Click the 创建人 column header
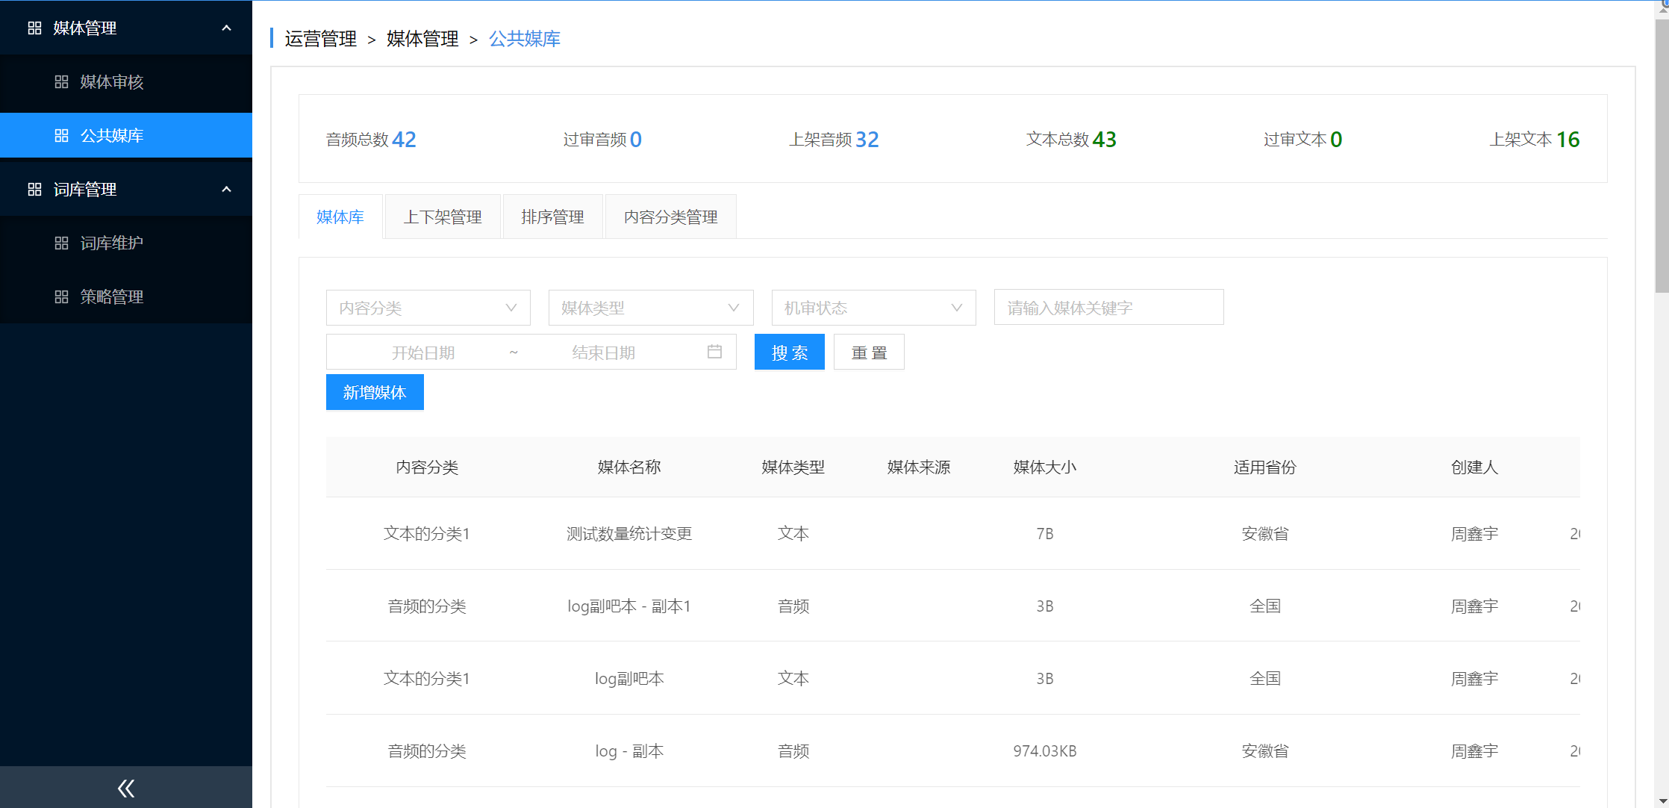The height and width of the screenshot is (808, 1669). (1475, 467)
